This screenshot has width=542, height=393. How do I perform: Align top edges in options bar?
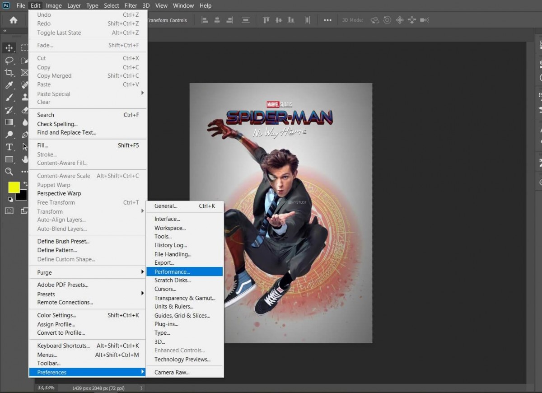[266, 20]
